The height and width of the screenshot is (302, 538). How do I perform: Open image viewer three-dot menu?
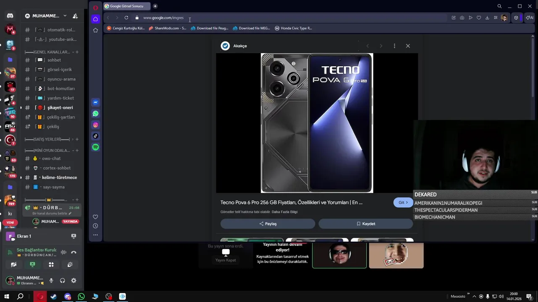[x=394, y=46]
